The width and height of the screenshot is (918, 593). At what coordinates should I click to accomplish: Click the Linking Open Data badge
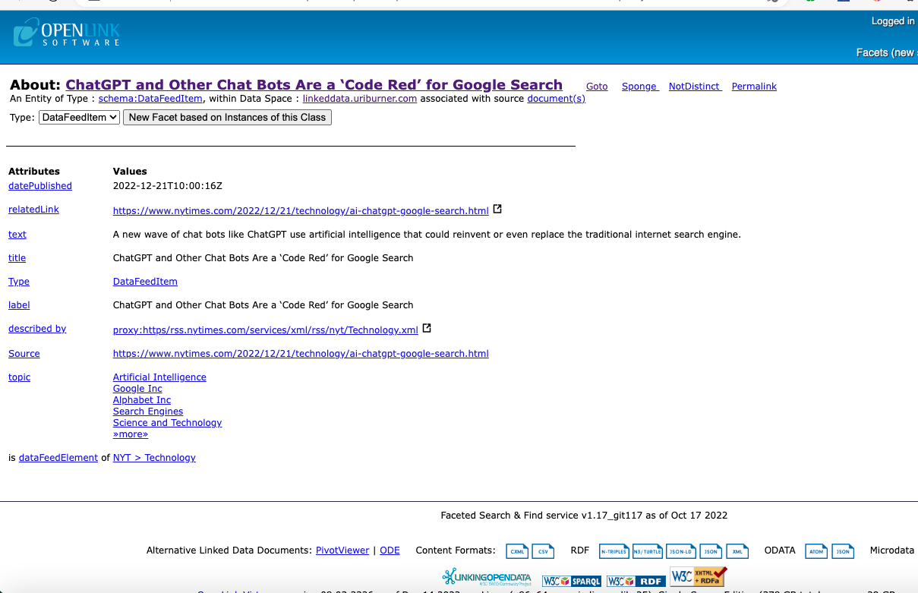[x=487, y=577]
